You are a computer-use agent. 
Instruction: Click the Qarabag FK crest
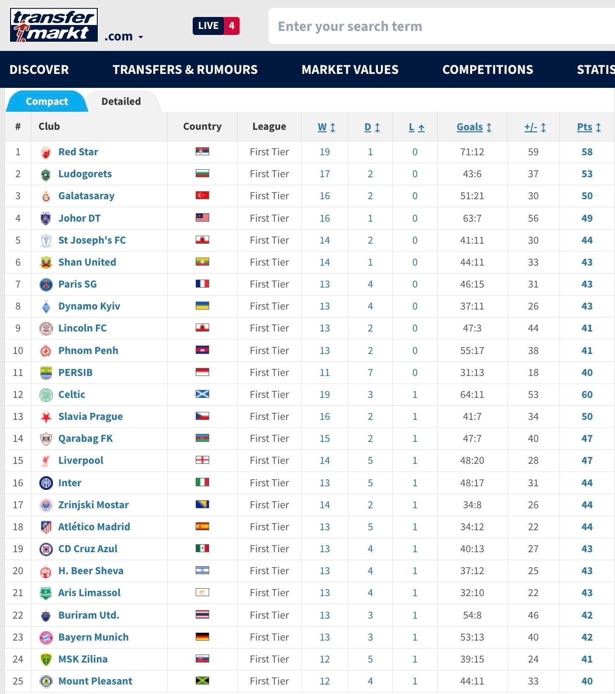tap(46, 439)
